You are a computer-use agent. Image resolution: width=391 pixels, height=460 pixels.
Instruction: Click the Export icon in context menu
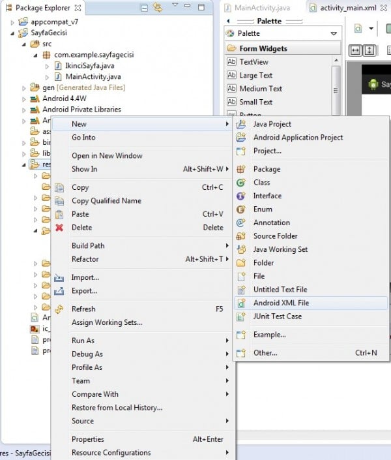(59, 291)
